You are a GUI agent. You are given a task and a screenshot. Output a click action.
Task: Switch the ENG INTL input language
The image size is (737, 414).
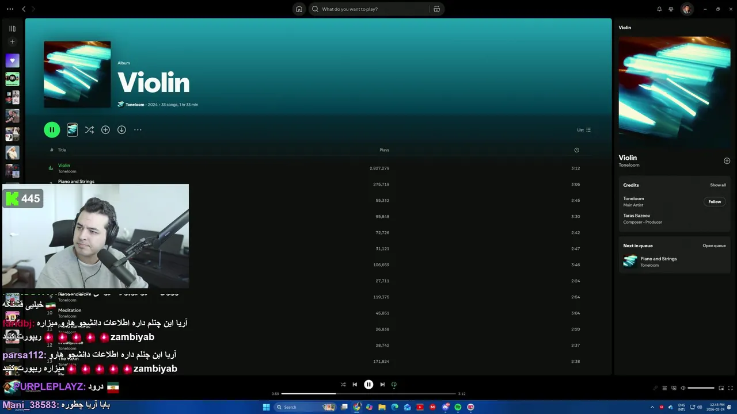682,407
